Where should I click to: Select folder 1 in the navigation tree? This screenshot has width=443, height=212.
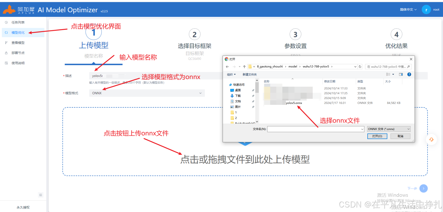click(234, 112)
